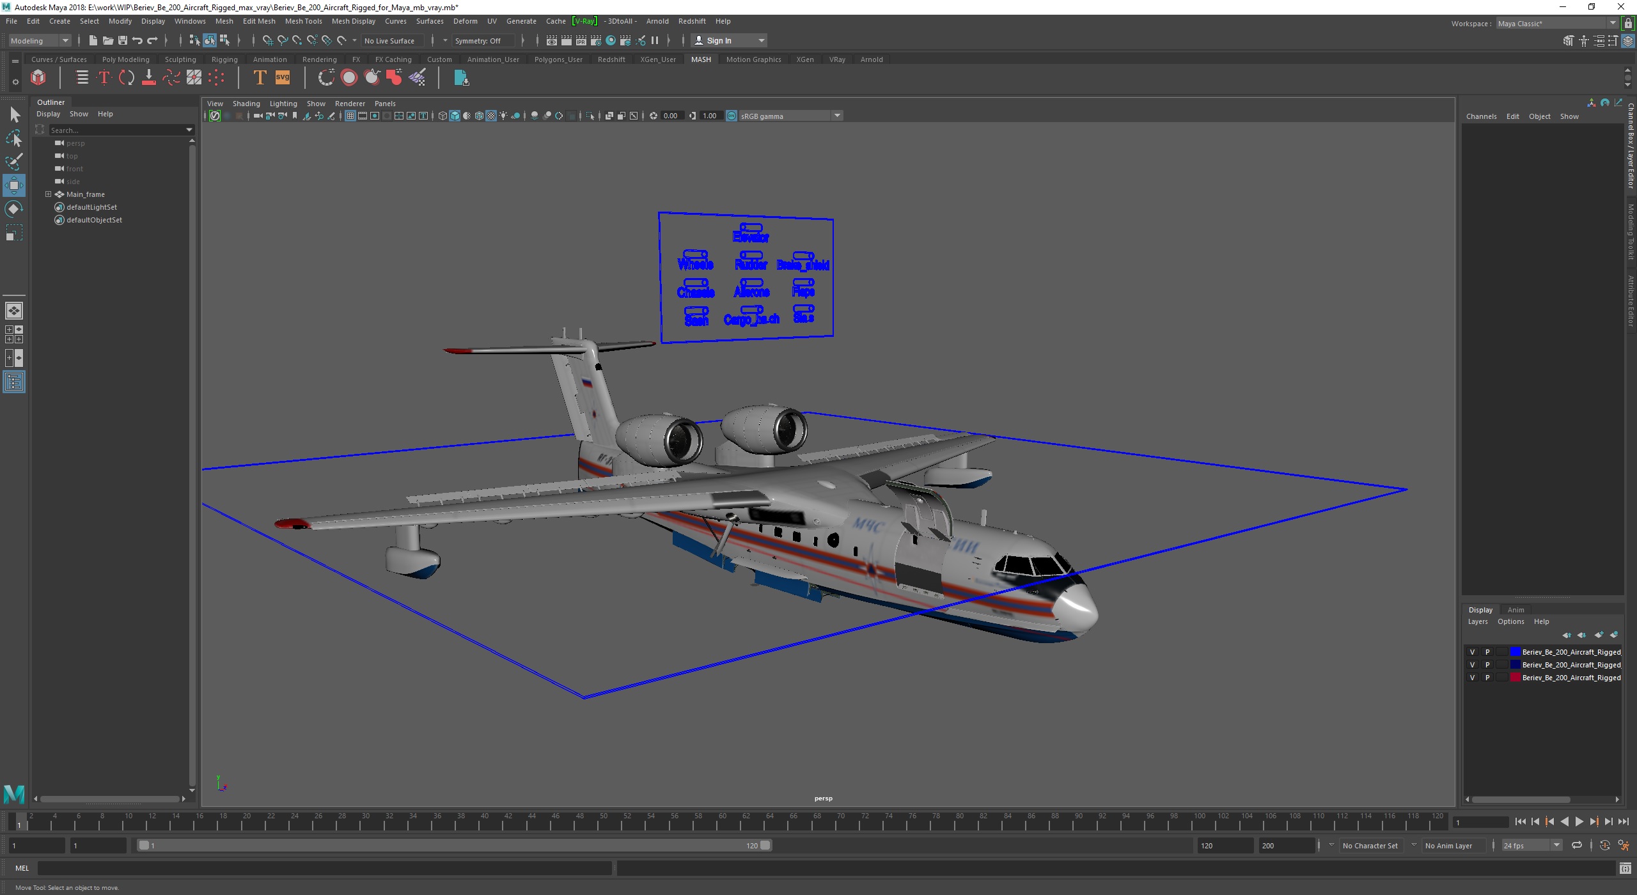Click the New scene icon
The width and height of the screenshot is (1637, 895).
[x=93, y=40]
